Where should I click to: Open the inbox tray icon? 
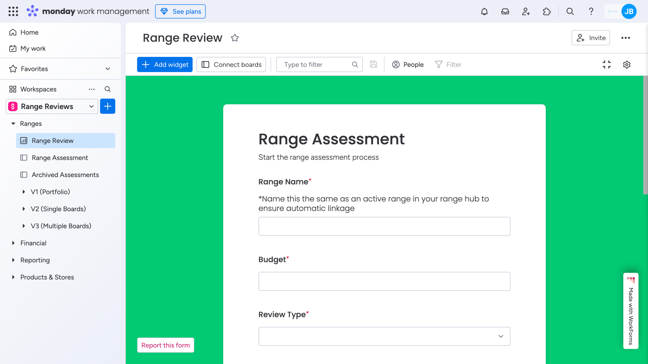coord(505,12)
